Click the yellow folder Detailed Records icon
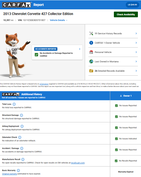Viewport: 141px width, 177px height. point(91,71)
